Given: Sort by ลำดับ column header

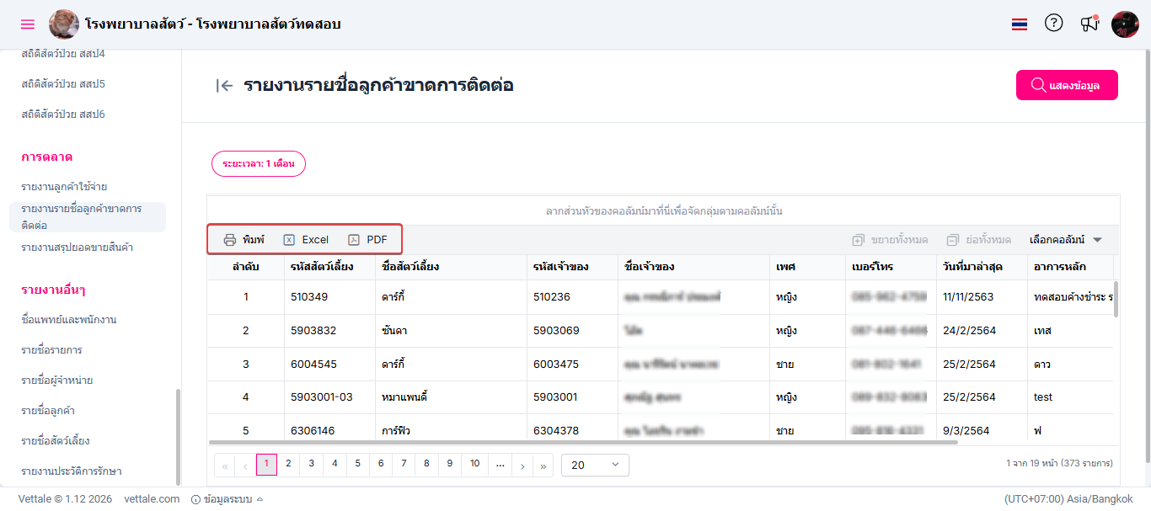Looking at the screenshot, I should point(246,267).
